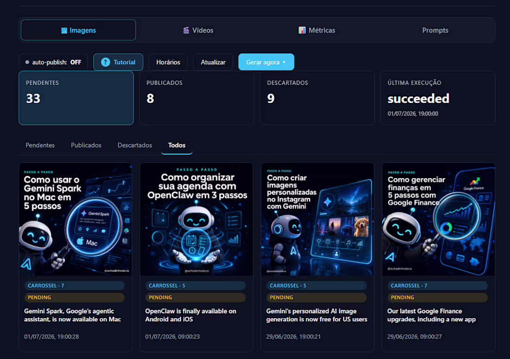Open the Google Finance thumbnail
The width and height of the screenshot is (510, 359).
pos(439,219)
